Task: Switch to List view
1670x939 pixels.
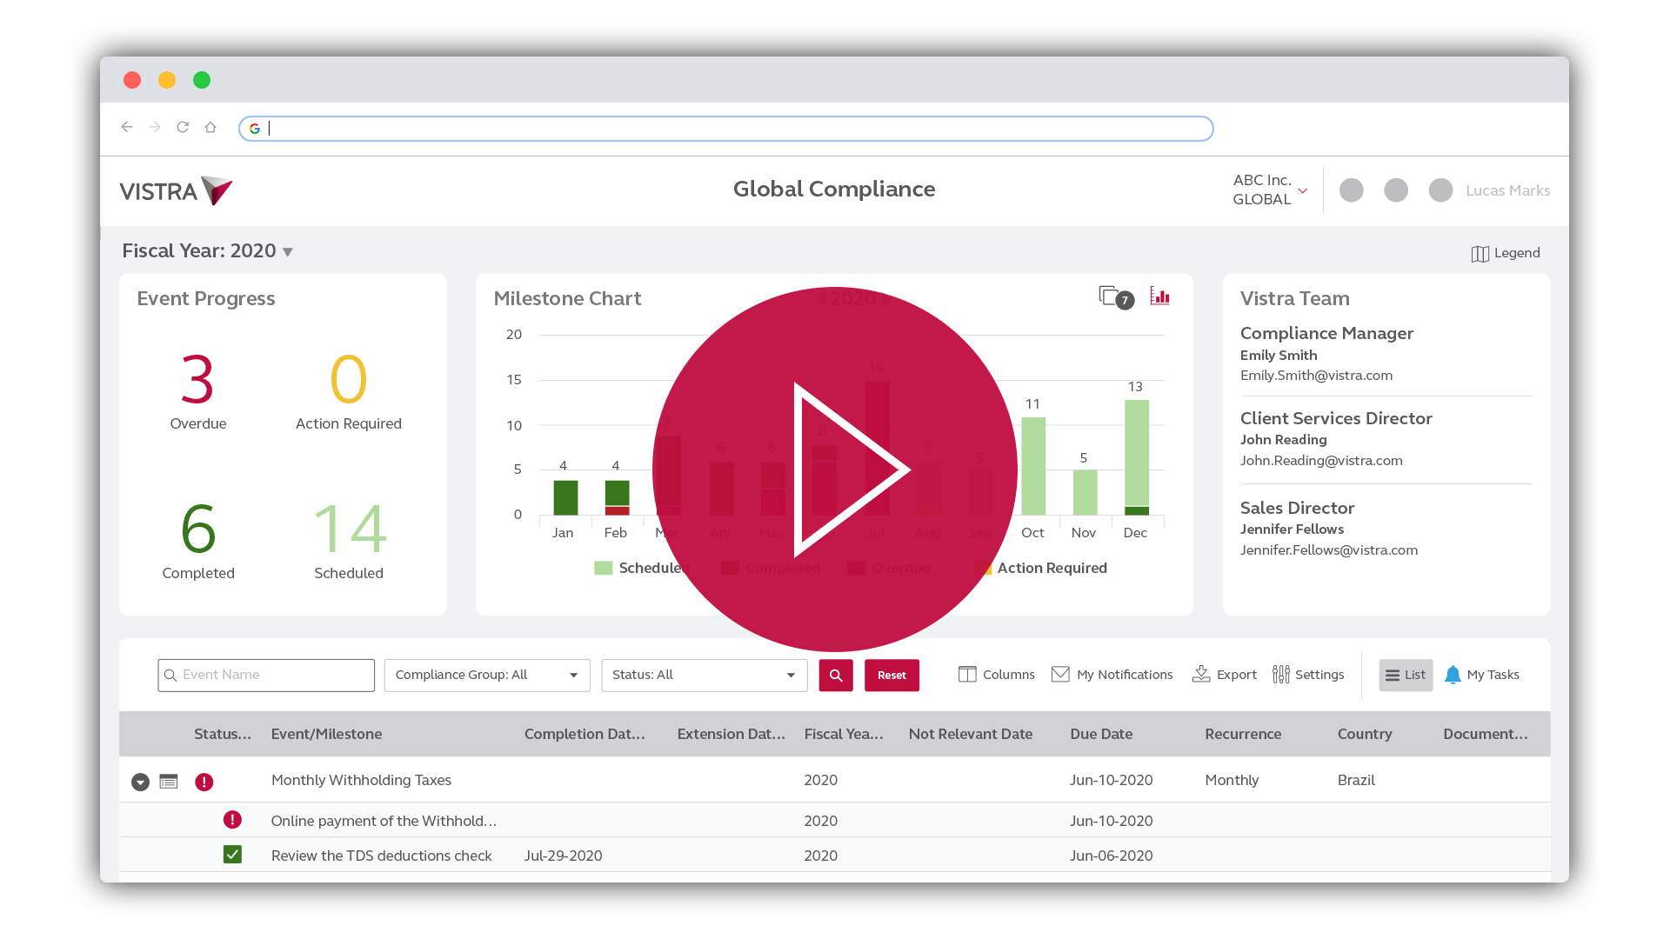Action: point(1406,675)
